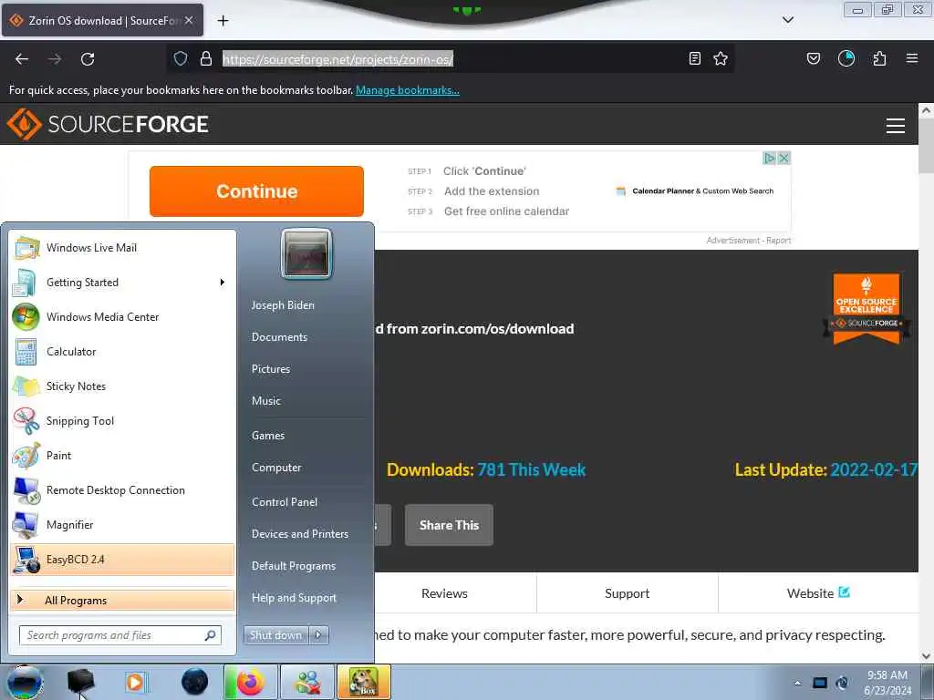
Task: Open the Firefox application menu
Action: [x=912, y=58]
